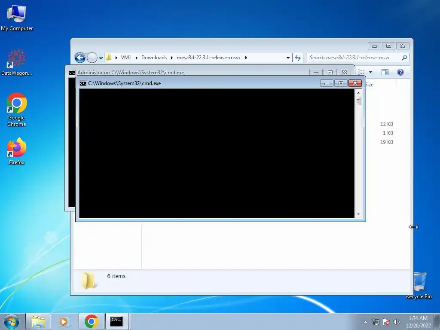Change Explorer view mode icon
This screenshot has width=440, height=330.
361,72
